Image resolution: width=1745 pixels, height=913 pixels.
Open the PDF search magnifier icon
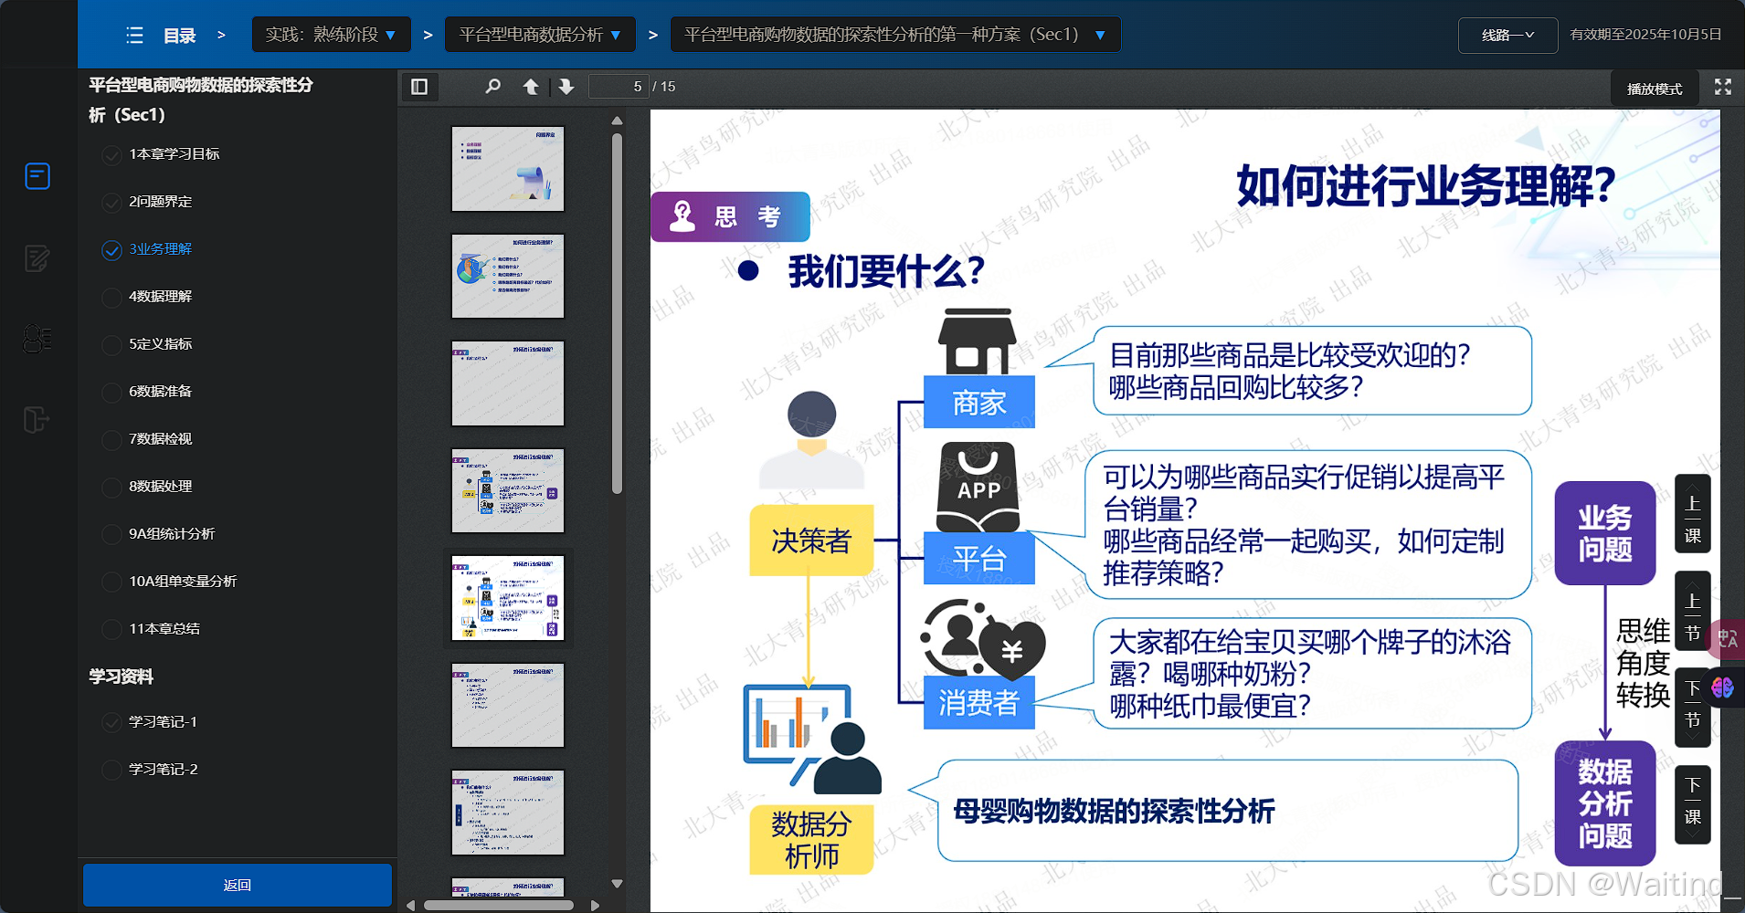(x=493, y=87)
